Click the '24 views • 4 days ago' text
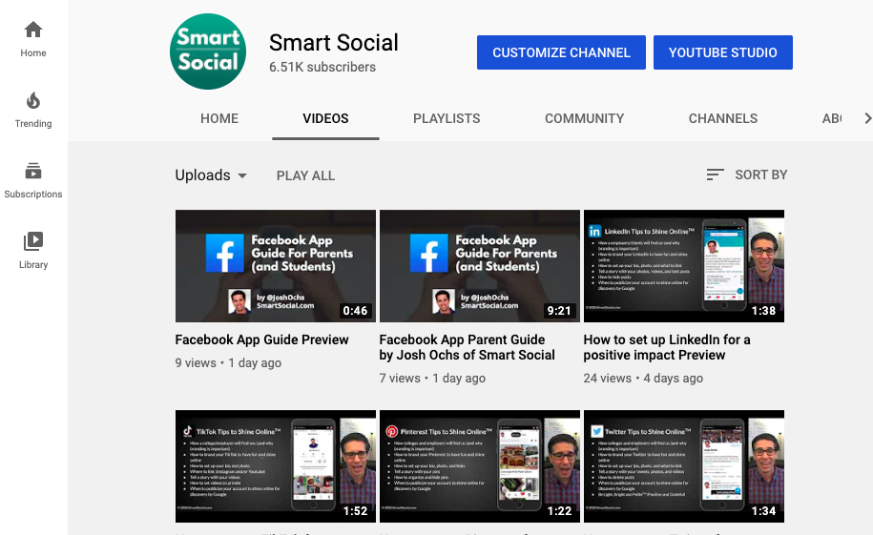 pyautogui.click(x=643, y=379)
